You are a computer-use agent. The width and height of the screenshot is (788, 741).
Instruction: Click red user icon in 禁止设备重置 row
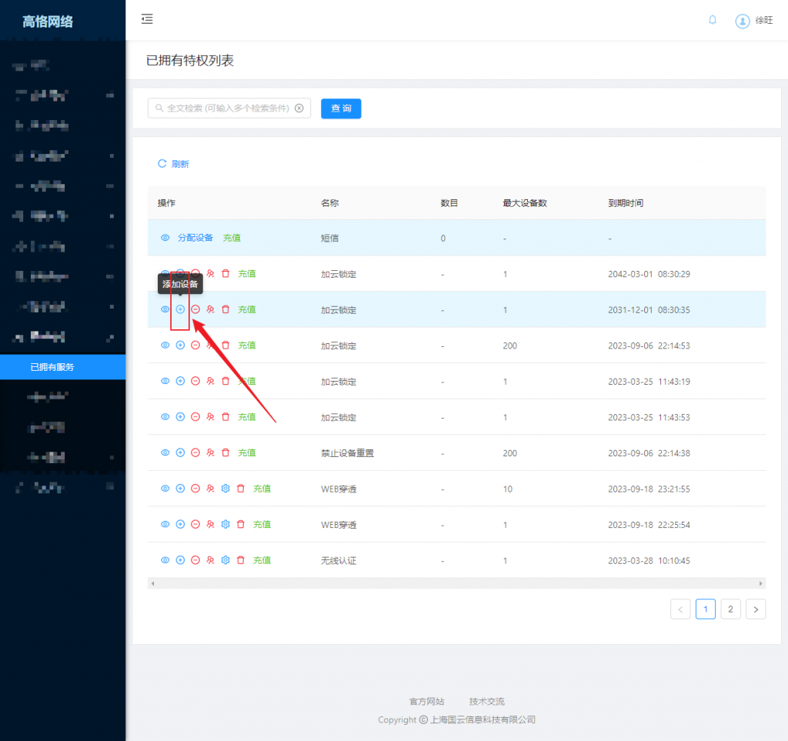[x=210, y=453]
